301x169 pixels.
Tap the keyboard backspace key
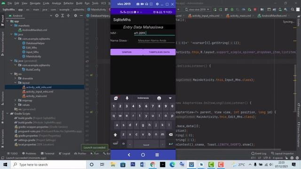[x=171, y=135]
